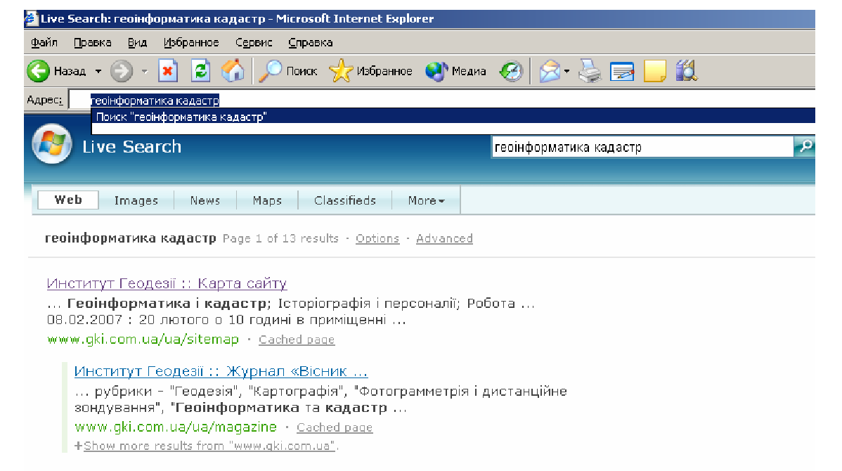The width and height of the screenshot is (842, 471).
Task: Switch to the Classifieds tab
Action: coord(345,200)
